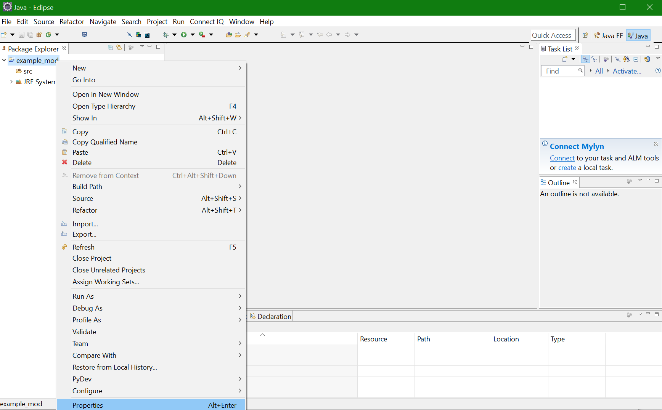Click the Connect link in Connect Mylyn
The width and height of the screenshot is (662, 410).
(x=562, y=158)
